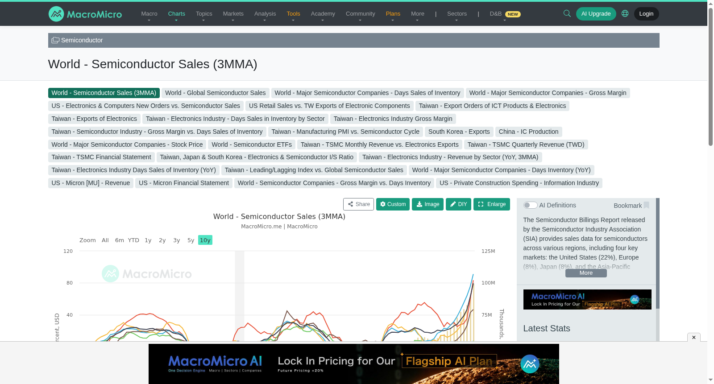
Task: Open the Community menu
Action: point(360,14)
